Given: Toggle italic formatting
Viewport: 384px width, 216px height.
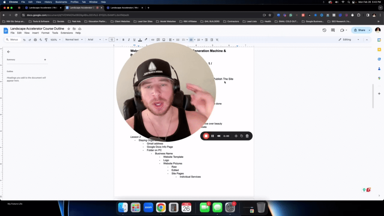Looking at the screenshot, I should click(129, 39).
